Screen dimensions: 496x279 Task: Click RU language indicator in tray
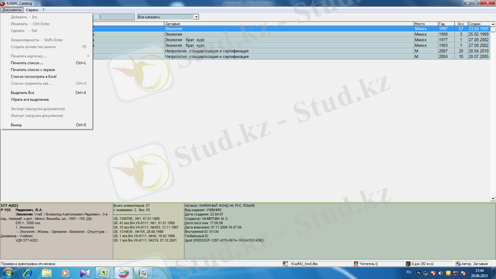(409, 272)
